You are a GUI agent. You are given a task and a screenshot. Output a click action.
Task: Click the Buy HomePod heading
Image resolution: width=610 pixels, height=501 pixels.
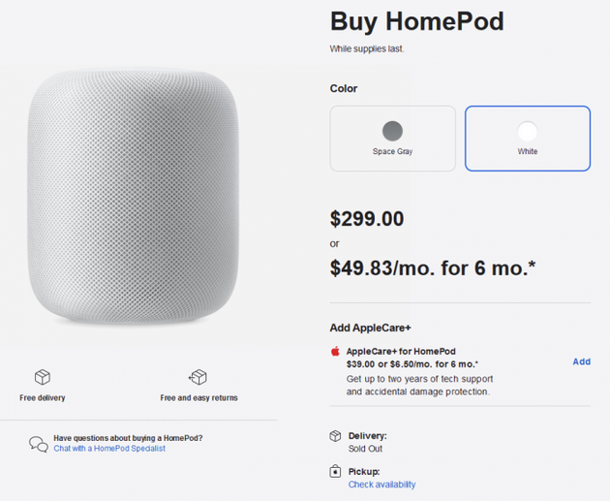[x=416, y=21]
